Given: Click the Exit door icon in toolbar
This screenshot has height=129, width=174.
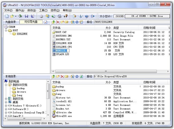Looking at the screenshot, I should pos(93,16).
